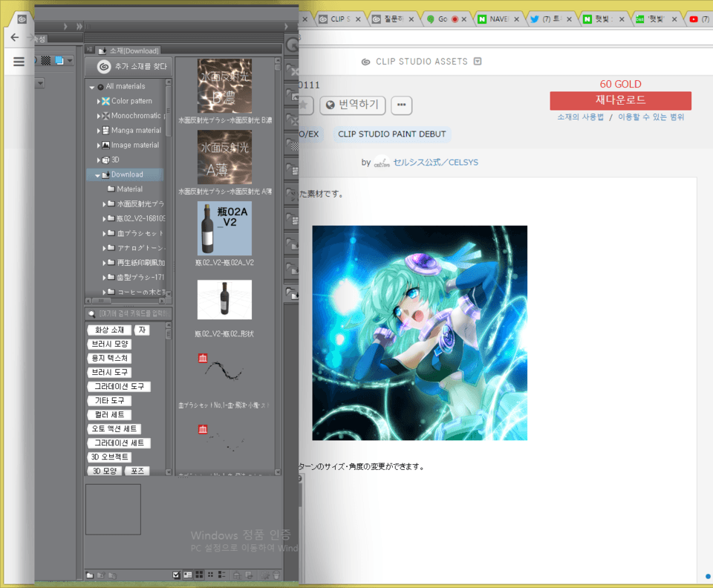713x588 pixels.
Task: Expand the Color pattern folder arrow
Action: (98, 101)
